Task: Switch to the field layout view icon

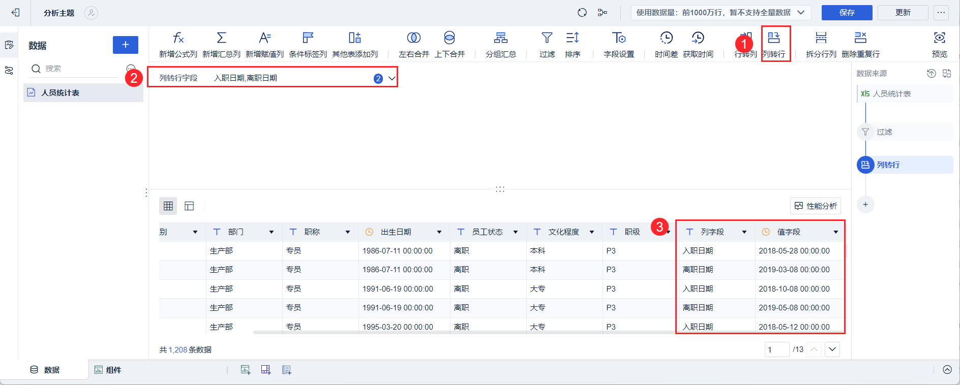Action: point(189,206)
